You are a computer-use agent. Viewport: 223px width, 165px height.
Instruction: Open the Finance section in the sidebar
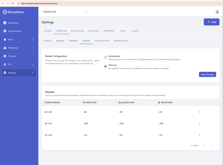12,56
